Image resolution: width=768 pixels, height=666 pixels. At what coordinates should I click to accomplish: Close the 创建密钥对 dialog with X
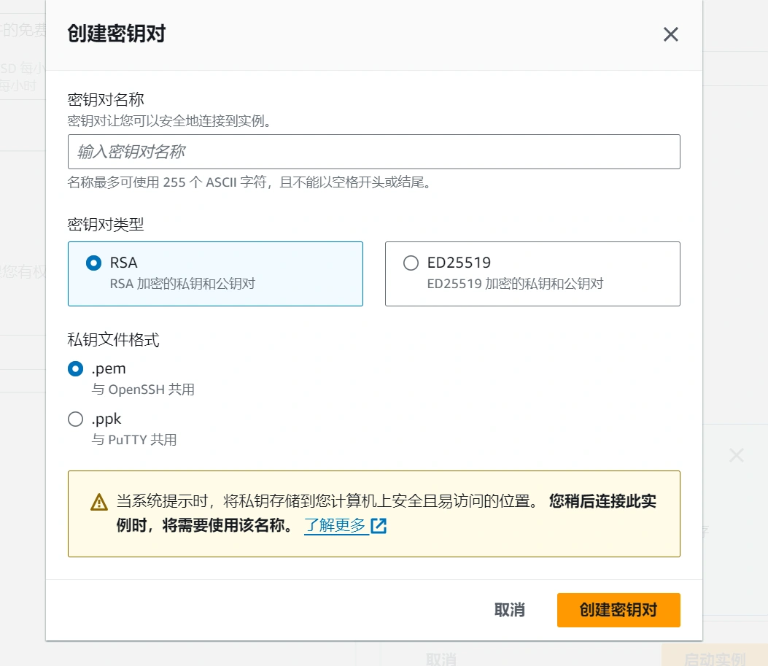click(670, 34)
